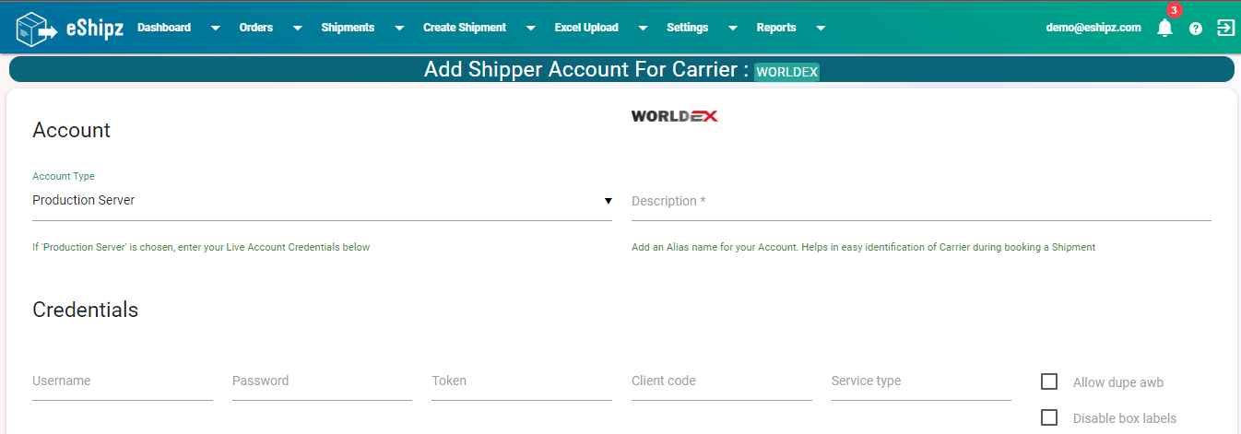This screenshot has height=434, width=1241.
Task: Select the Client code field
Action: pos(722,381)
